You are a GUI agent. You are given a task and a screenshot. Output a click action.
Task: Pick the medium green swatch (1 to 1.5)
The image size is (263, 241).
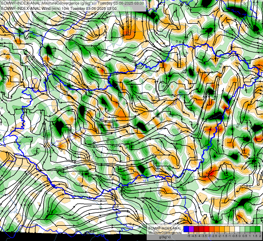click(253, 229)
